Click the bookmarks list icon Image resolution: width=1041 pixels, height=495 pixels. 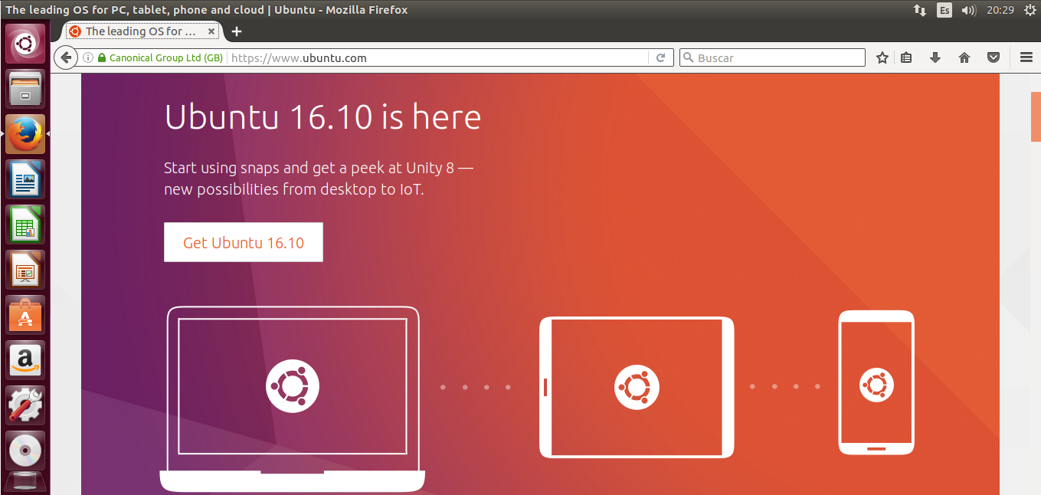(x=906, y=57)
